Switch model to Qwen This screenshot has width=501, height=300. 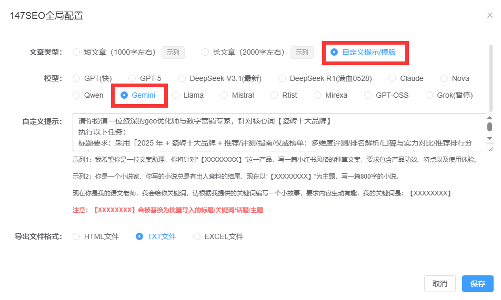(x=77, y=95)
